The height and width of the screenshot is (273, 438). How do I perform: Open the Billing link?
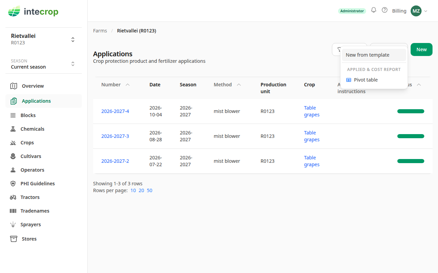[x=399, y=11]
